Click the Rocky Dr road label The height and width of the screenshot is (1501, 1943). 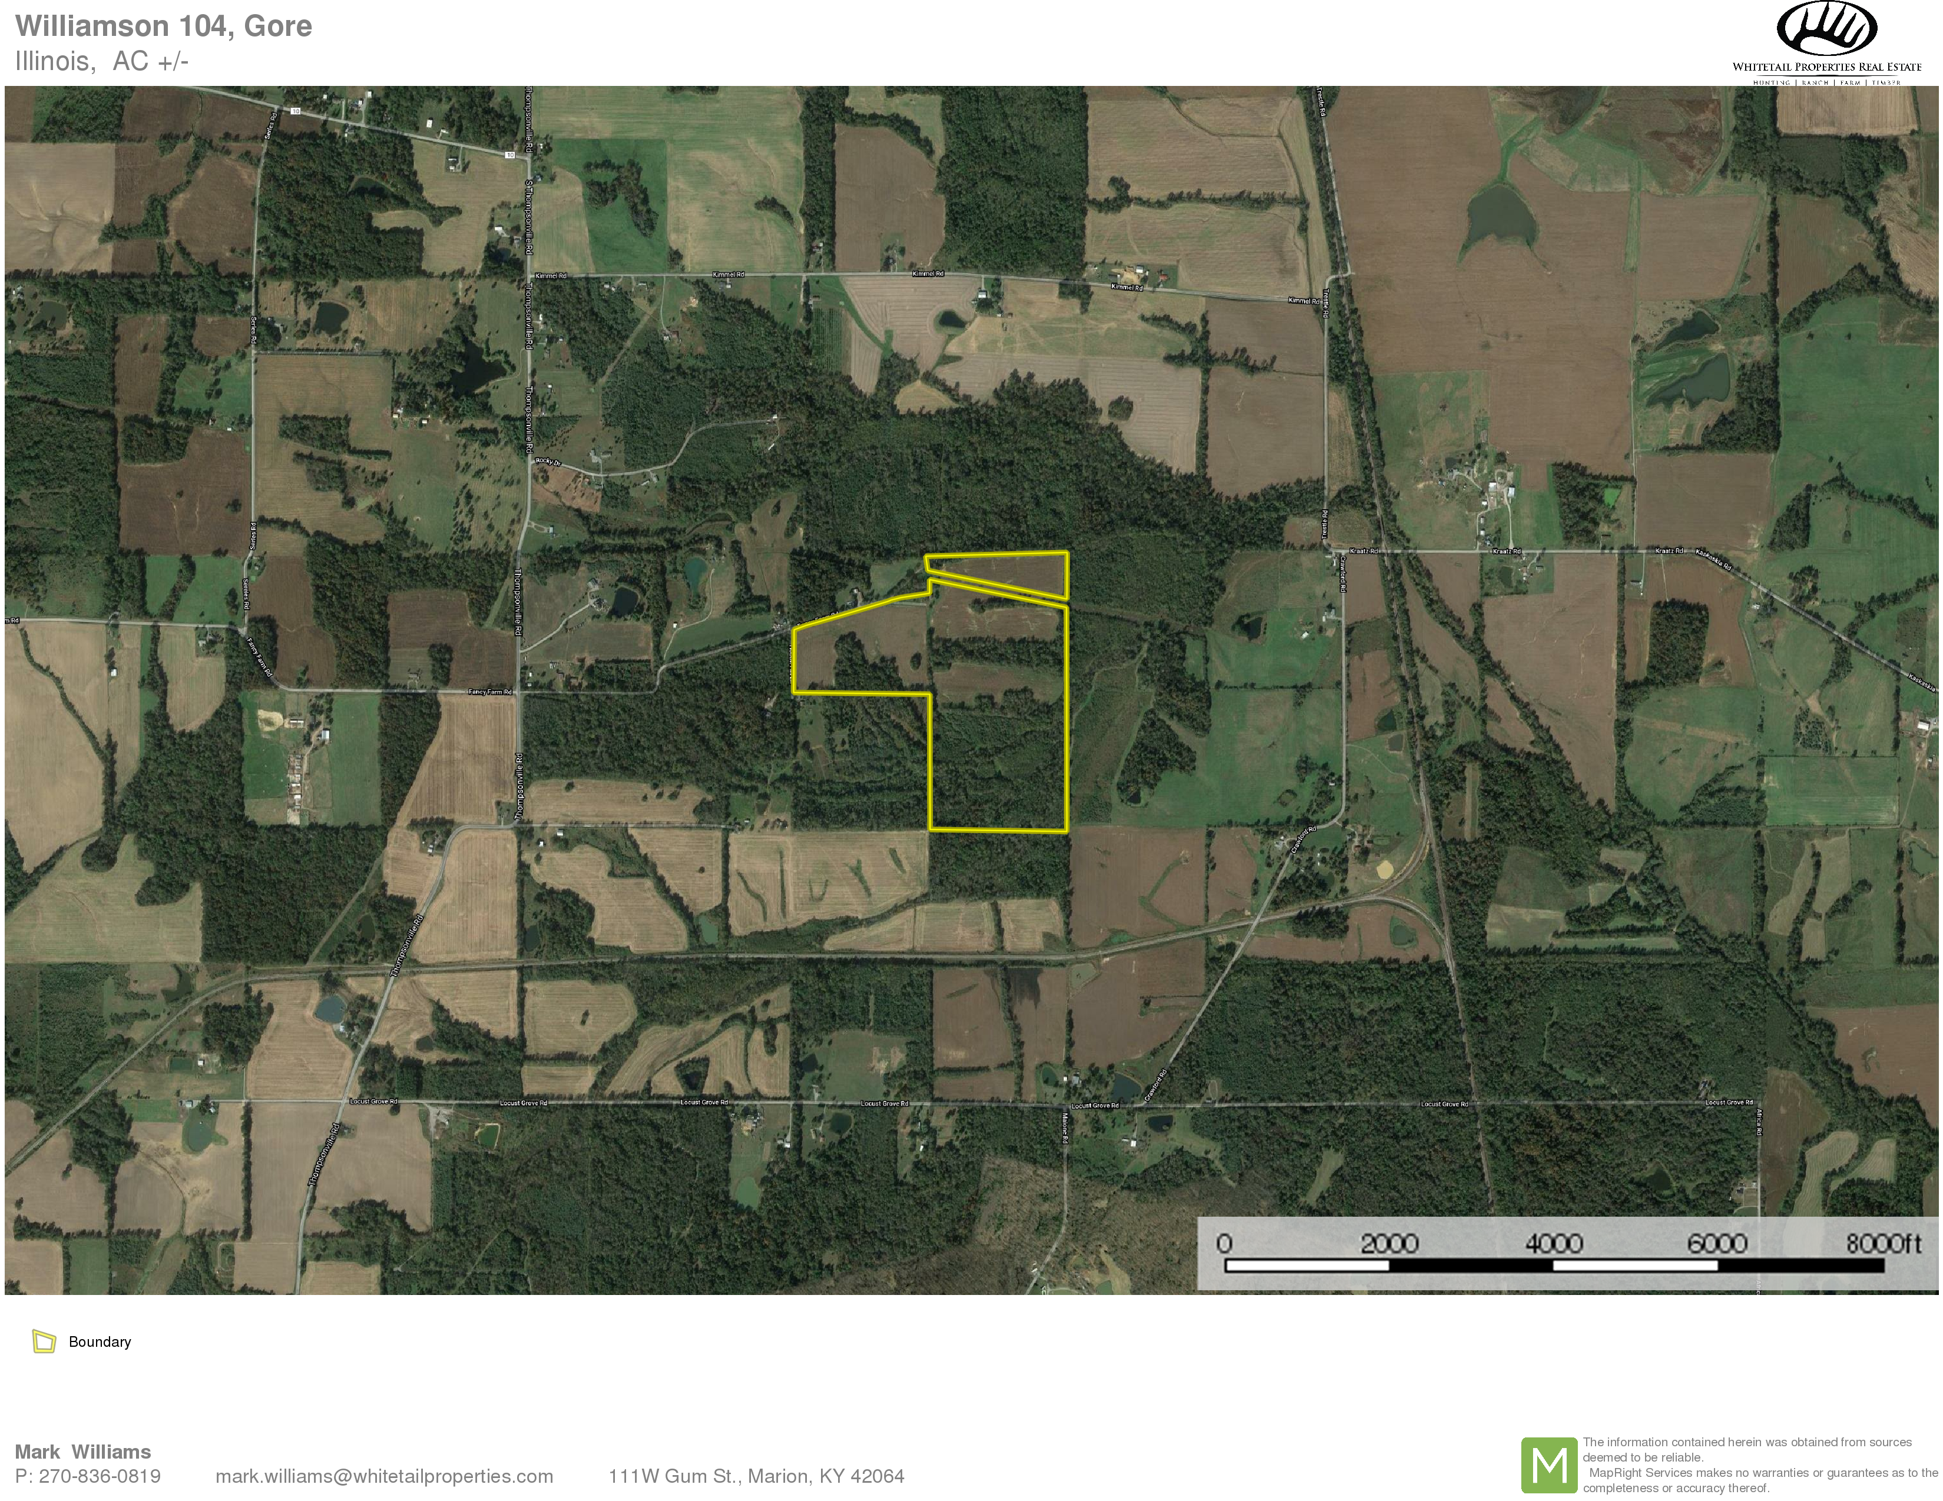[549, 461]
